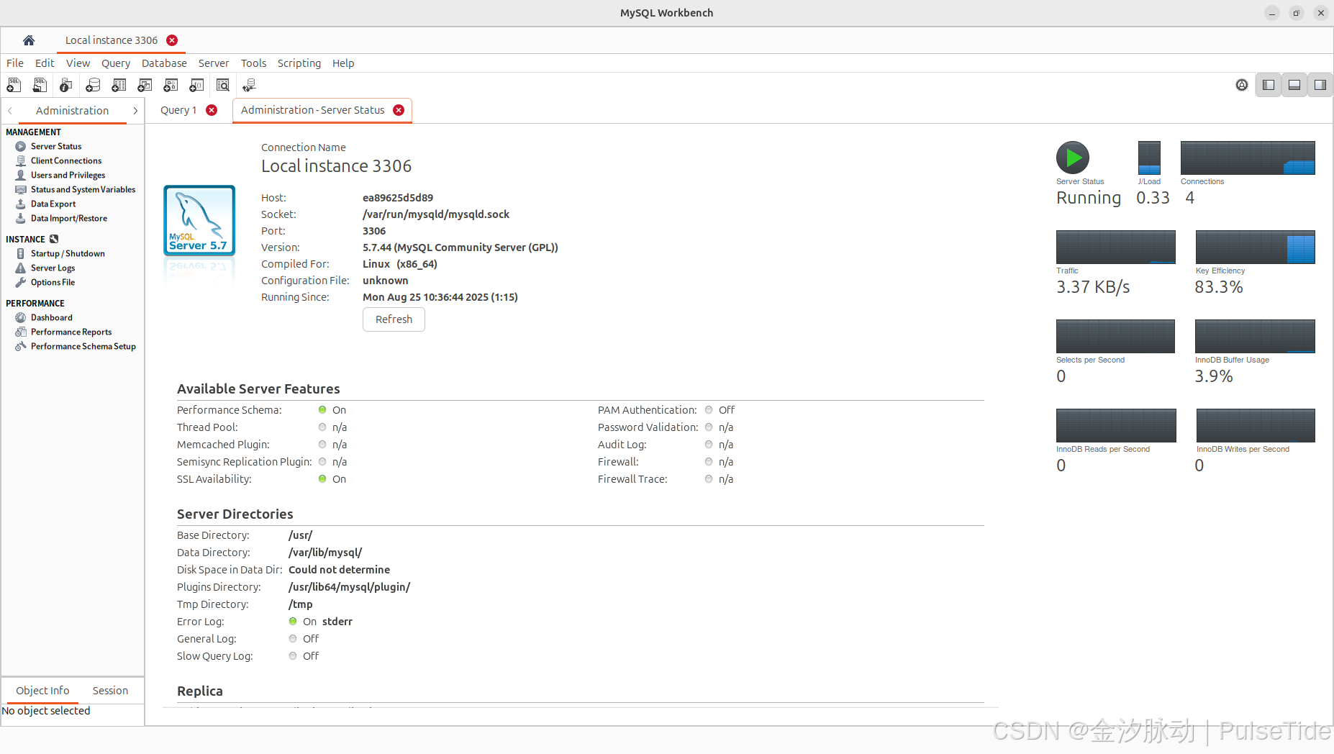1334x754 pixels.
Task: Open Performance Schema Setup
Action: click(83, 346)
